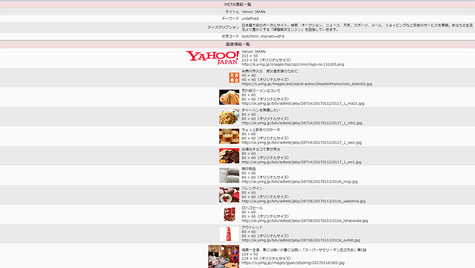Click the alt text 'チャーハンを常備したい'
475x268 pixels.
[x=261, y=111]
